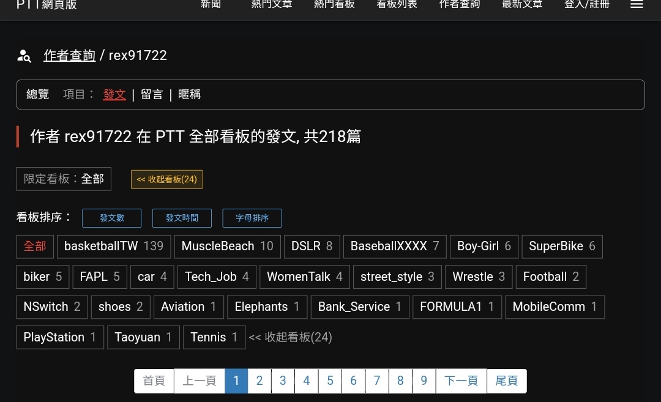
Task: Click 下一頁 to go to next page
Action: (461, 381)
